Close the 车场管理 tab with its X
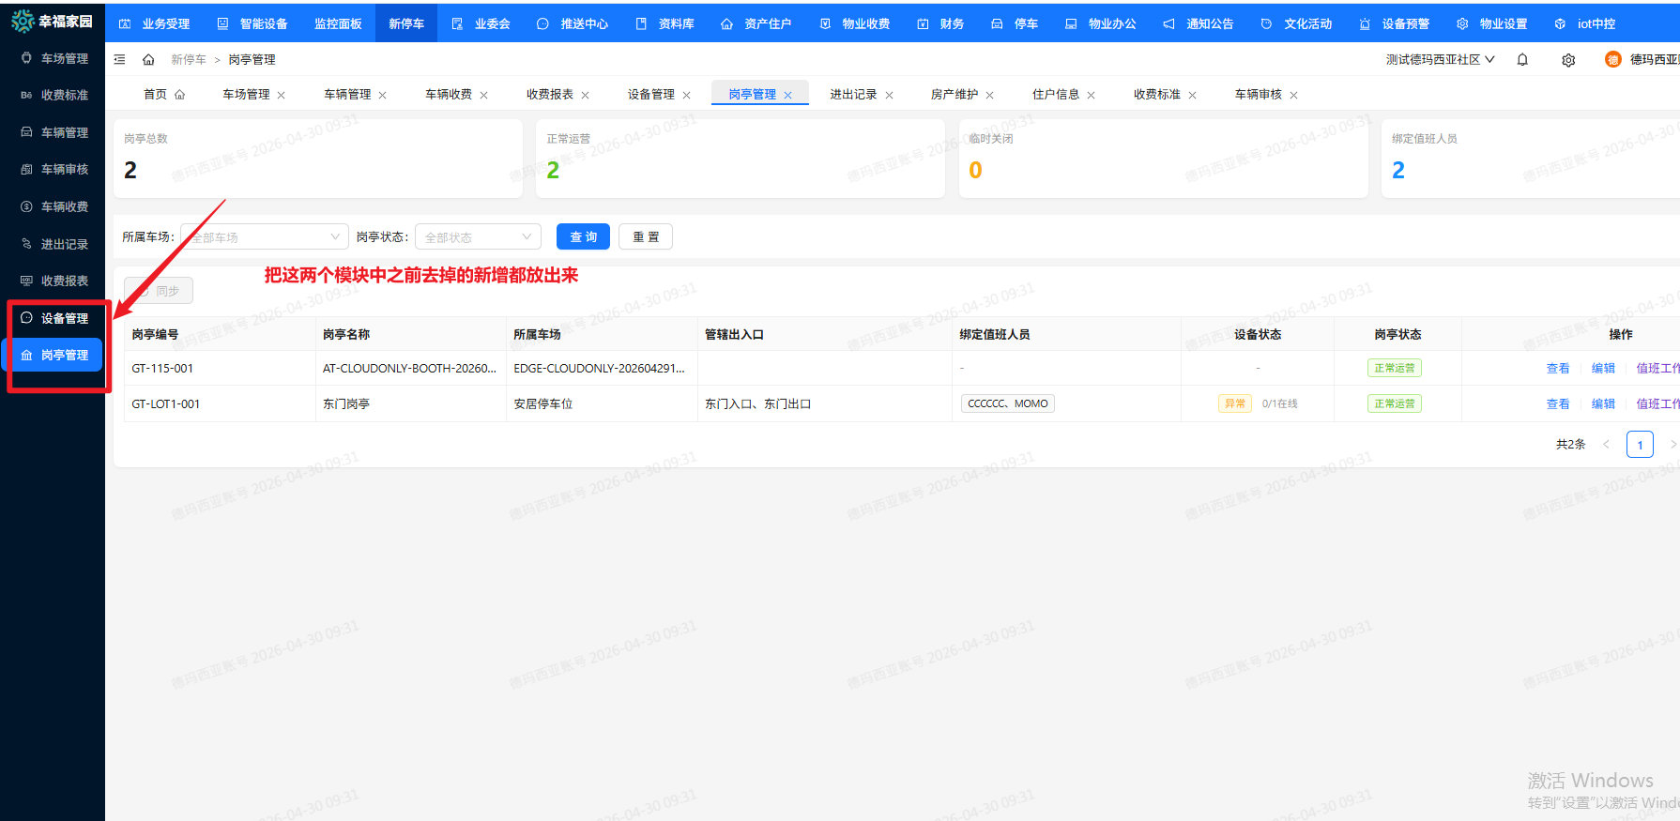Screen dimensions: 1680x821 (x=281, y=95)
